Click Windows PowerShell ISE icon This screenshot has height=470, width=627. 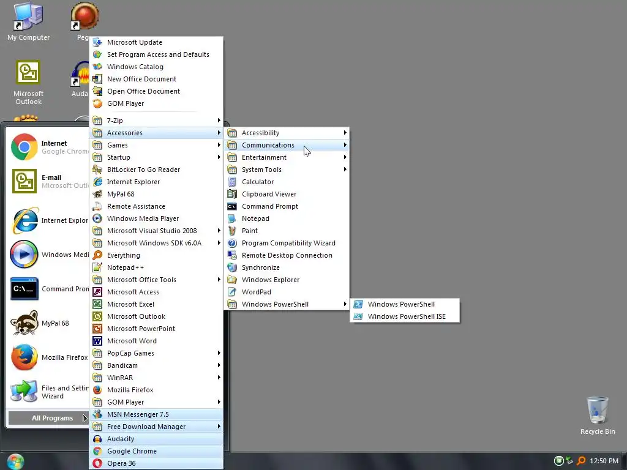pos(358,316)
